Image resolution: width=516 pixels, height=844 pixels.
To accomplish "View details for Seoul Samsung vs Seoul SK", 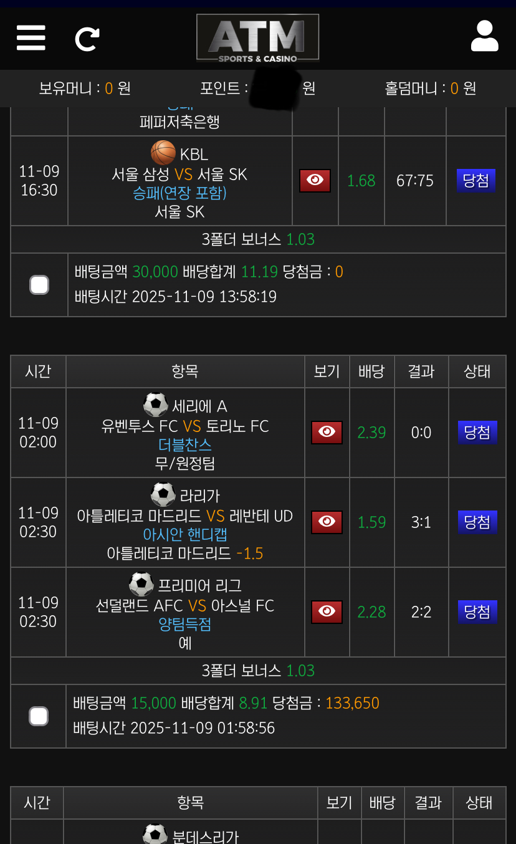I will click(x=315, y=181).
